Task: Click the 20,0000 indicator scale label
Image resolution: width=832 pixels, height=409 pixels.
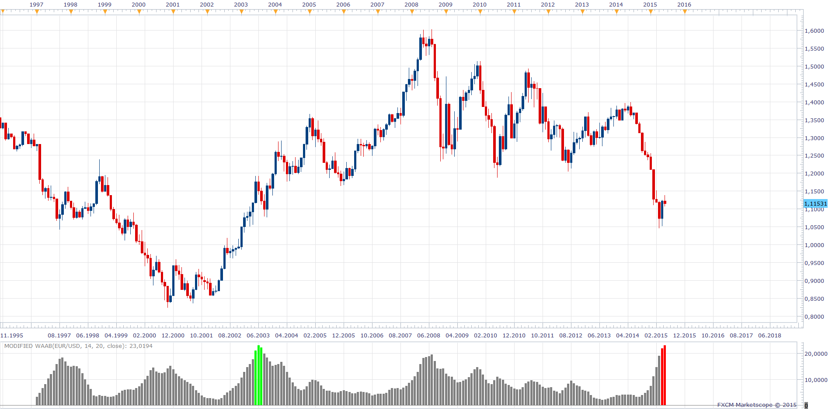Action: coord(816,354)
